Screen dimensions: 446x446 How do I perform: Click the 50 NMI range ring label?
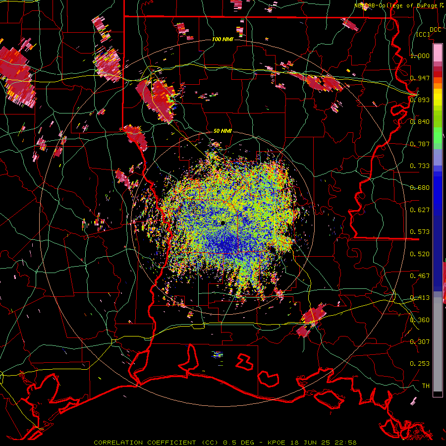223,131
